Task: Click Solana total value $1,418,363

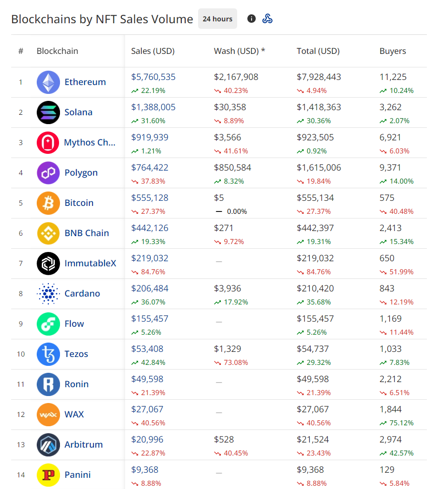Action: [x=319, y=107]
